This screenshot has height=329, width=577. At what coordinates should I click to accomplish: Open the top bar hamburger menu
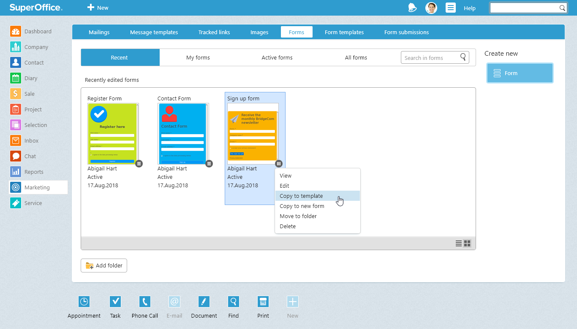pyautogui.click(x=451, y=8)
